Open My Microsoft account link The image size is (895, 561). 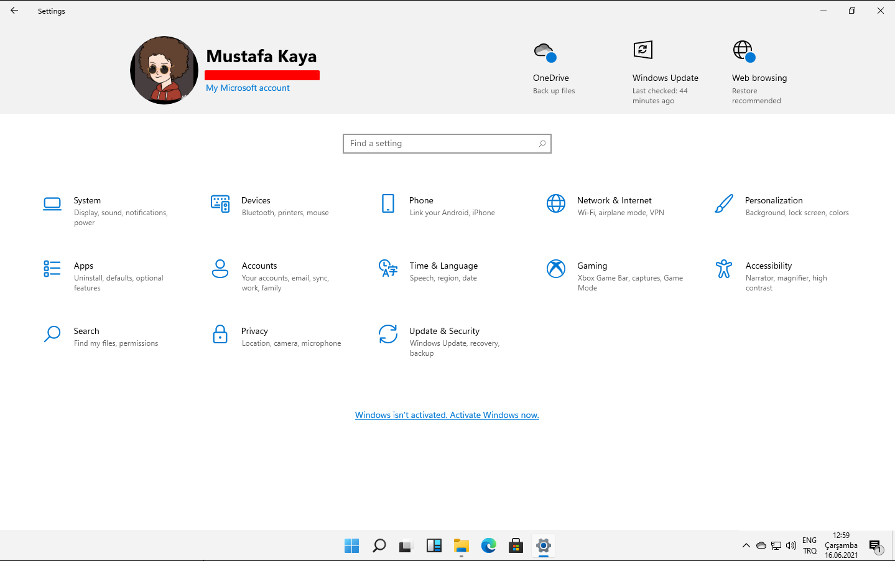pos(248,88)
